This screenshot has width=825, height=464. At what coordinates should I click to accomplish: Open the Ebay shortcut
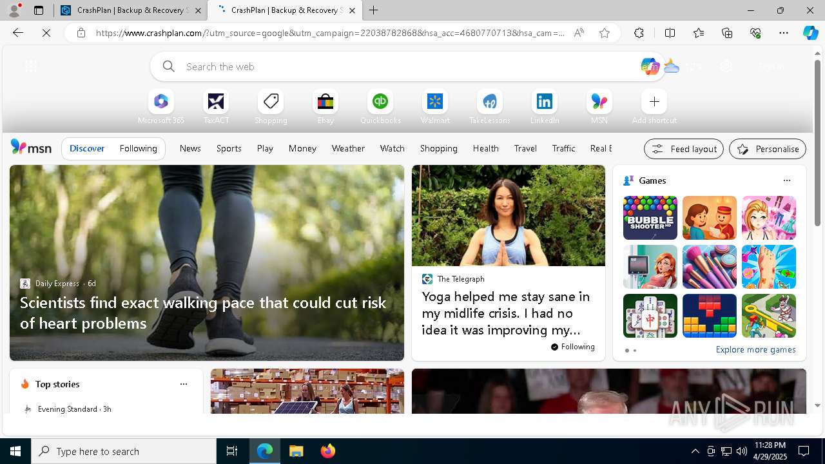[325, 107]
